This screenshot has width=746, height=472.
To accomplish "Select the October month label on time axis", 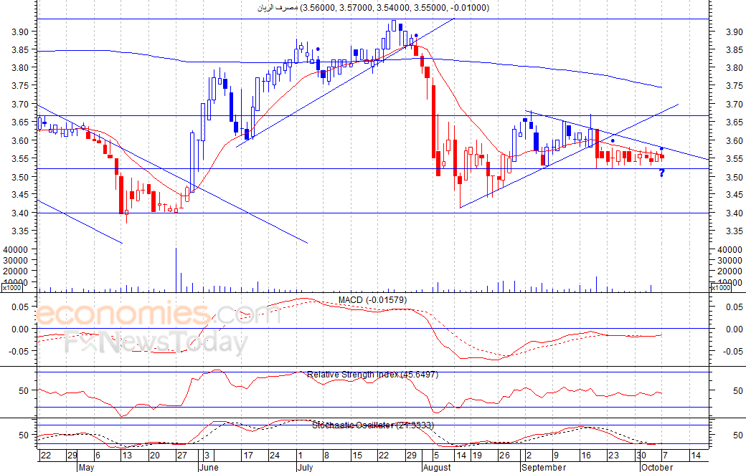I will click(657, 467).
